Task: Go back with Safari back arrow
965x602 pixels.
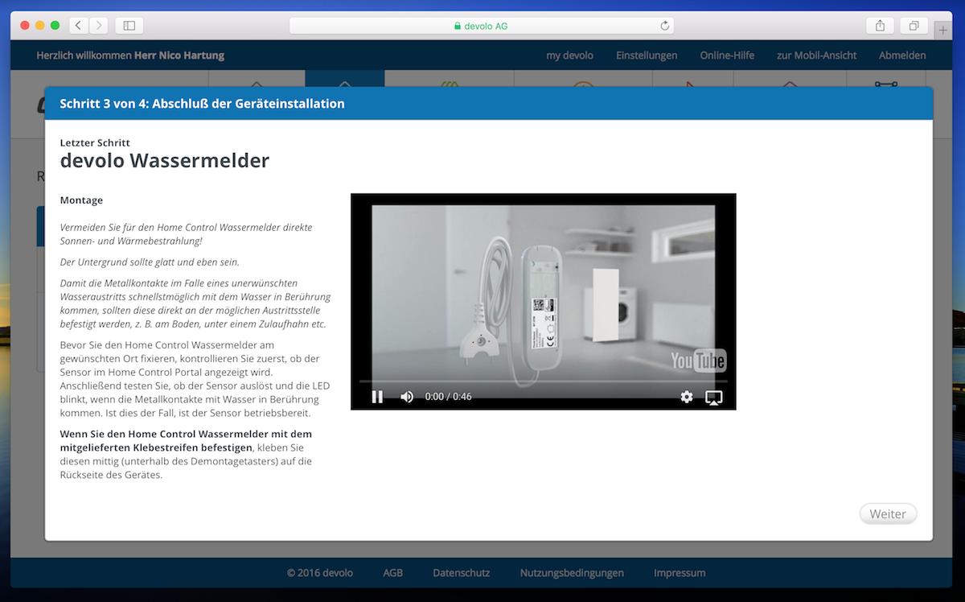Action: (78, 26)
